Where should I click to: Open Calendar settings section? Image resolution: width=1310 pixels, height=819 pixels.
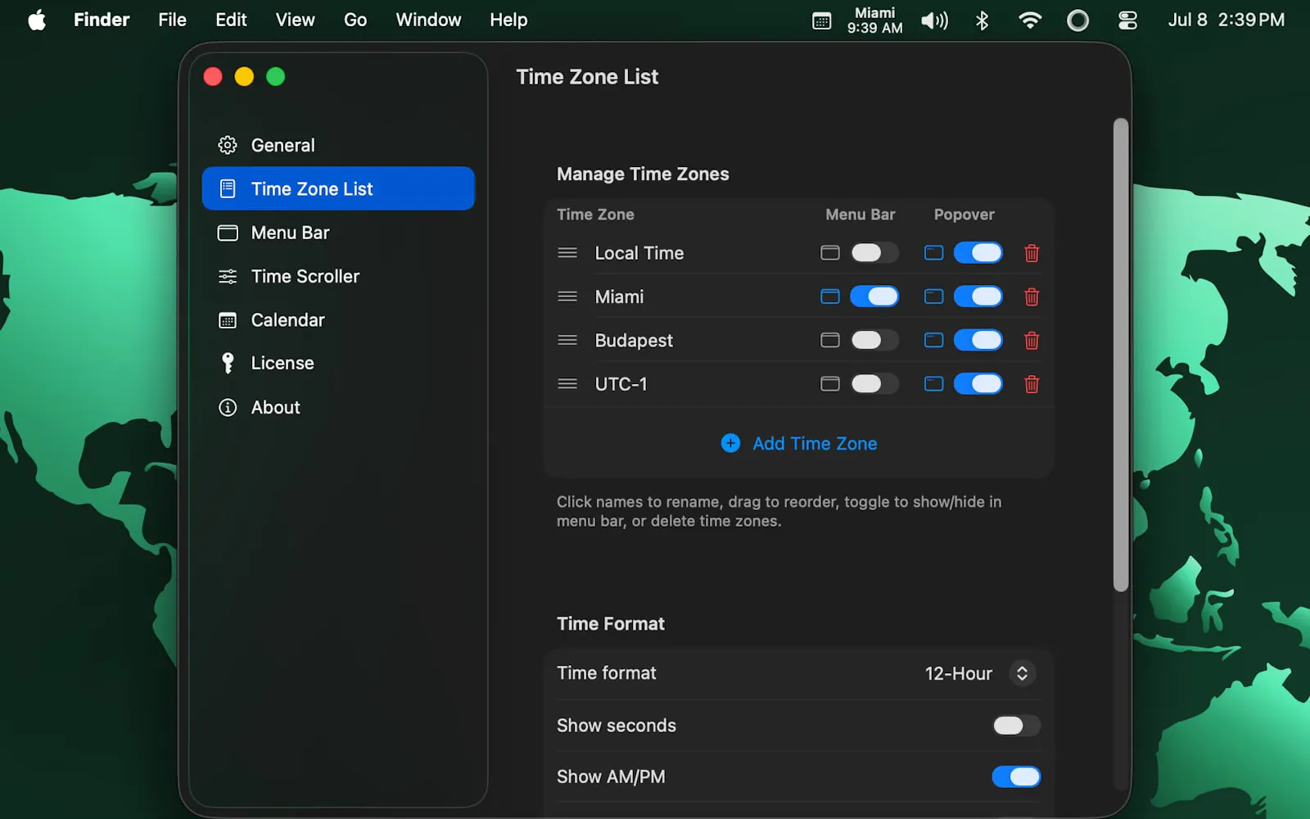click(x=338, y=320)
